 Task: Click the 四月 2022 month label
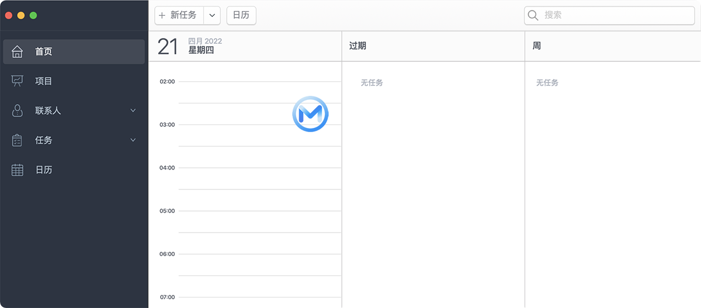(x=205, y=41)
